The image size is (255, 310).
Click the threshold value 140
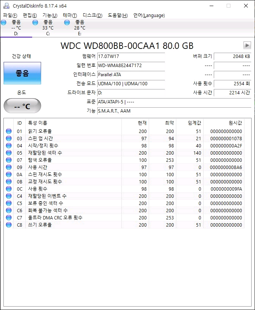click(x=197, y=153)
